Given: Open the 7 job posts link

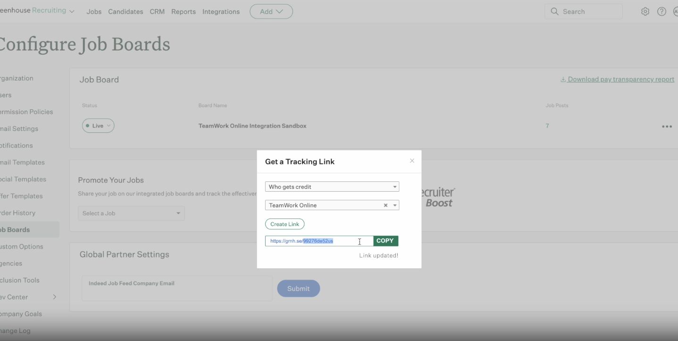Looking at the screenshot, I should pyautogui.click(x=547, y=126).
